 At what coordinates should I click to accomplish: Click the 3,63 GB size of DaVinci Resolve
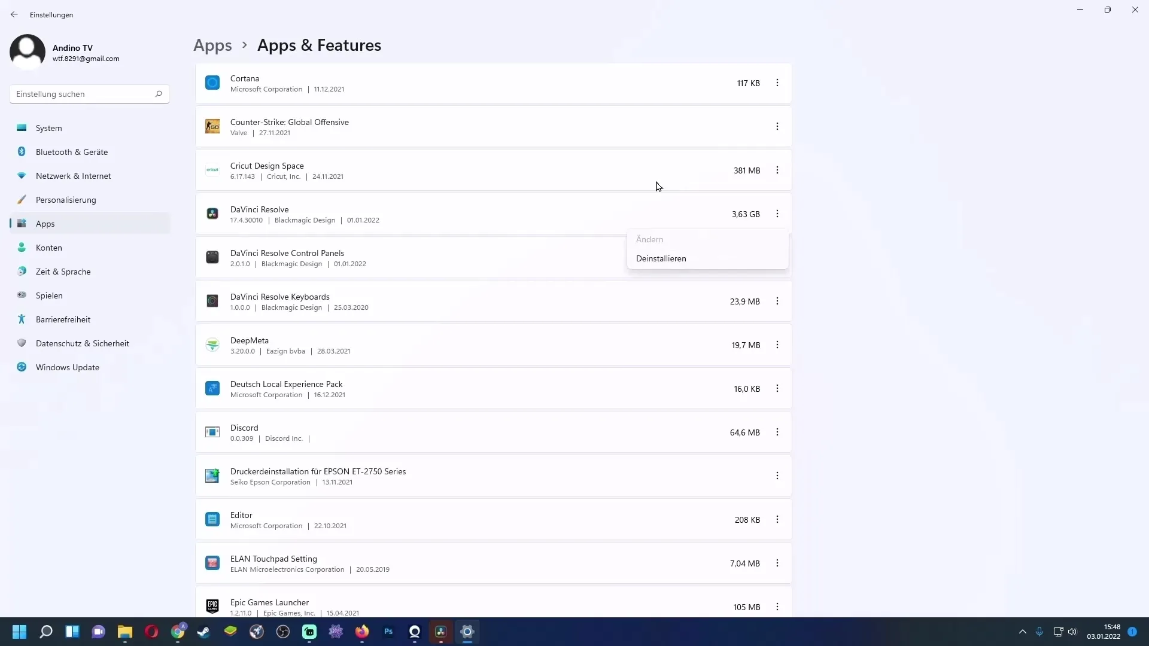pos(746,214)
